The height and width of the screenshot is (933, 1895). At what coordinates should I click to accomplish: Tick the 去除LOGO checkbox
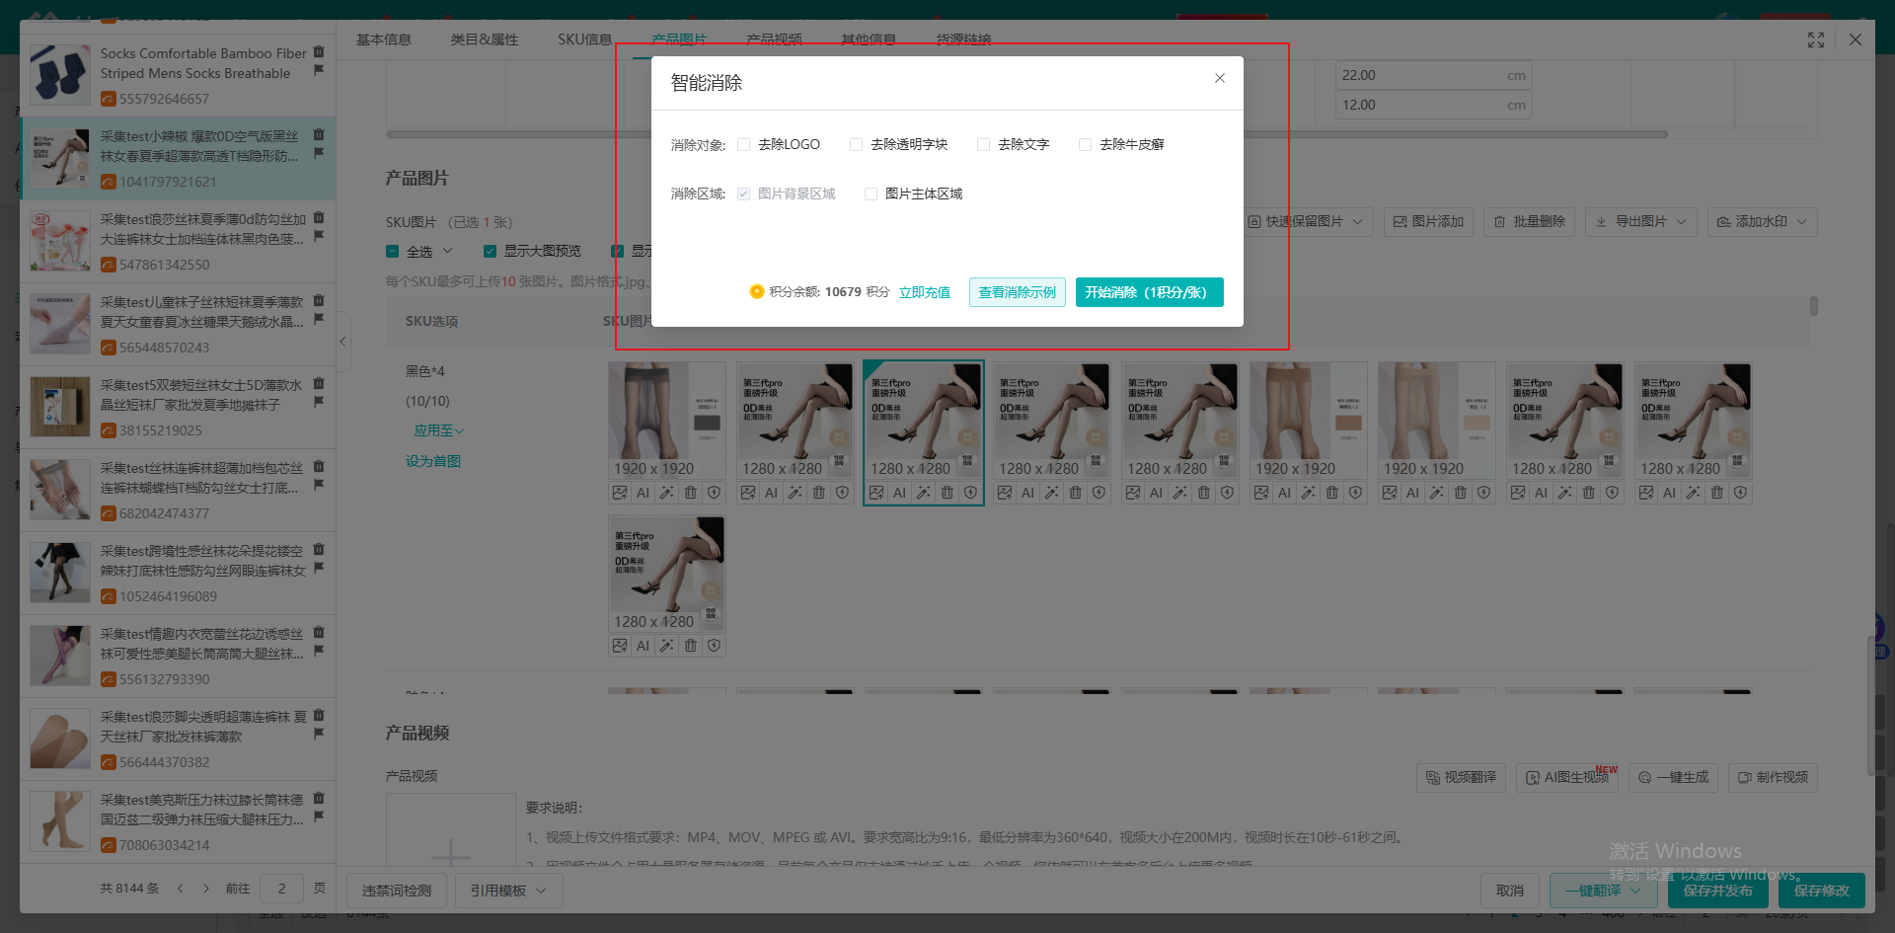[x=744, y=144]
